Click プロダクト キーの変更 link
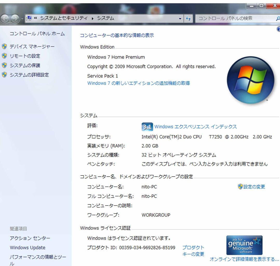The image size is (280, 266). (x=193, y=251)
